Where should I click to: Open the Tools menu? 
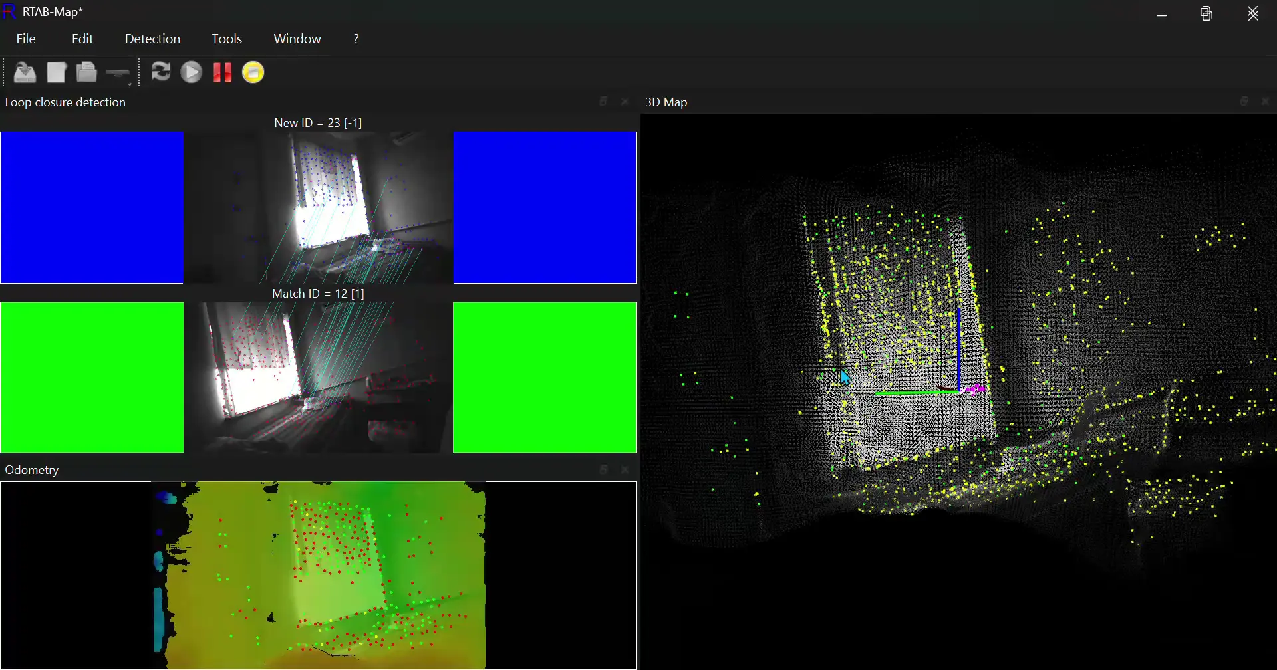[227, 39]
